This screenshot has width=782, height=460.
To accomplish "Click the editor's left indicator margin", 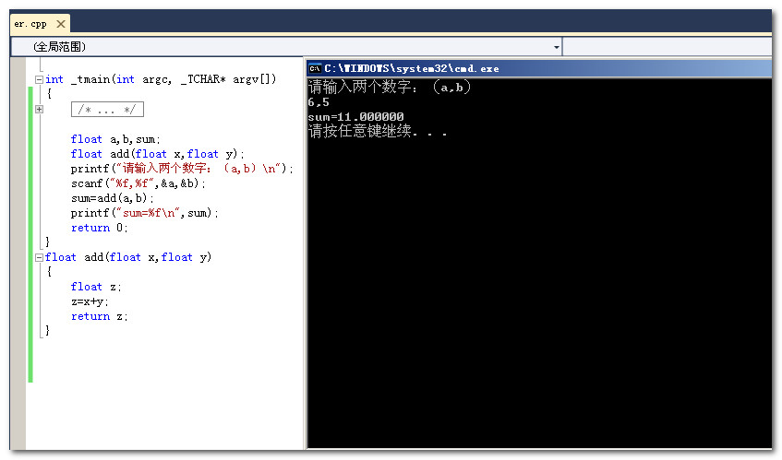I will click(x=18, y=254).
